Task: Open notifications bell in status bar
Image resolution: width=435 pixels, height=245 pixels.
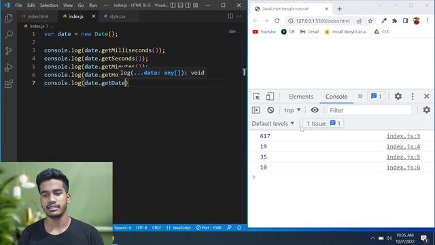Action: coord(239,228)
